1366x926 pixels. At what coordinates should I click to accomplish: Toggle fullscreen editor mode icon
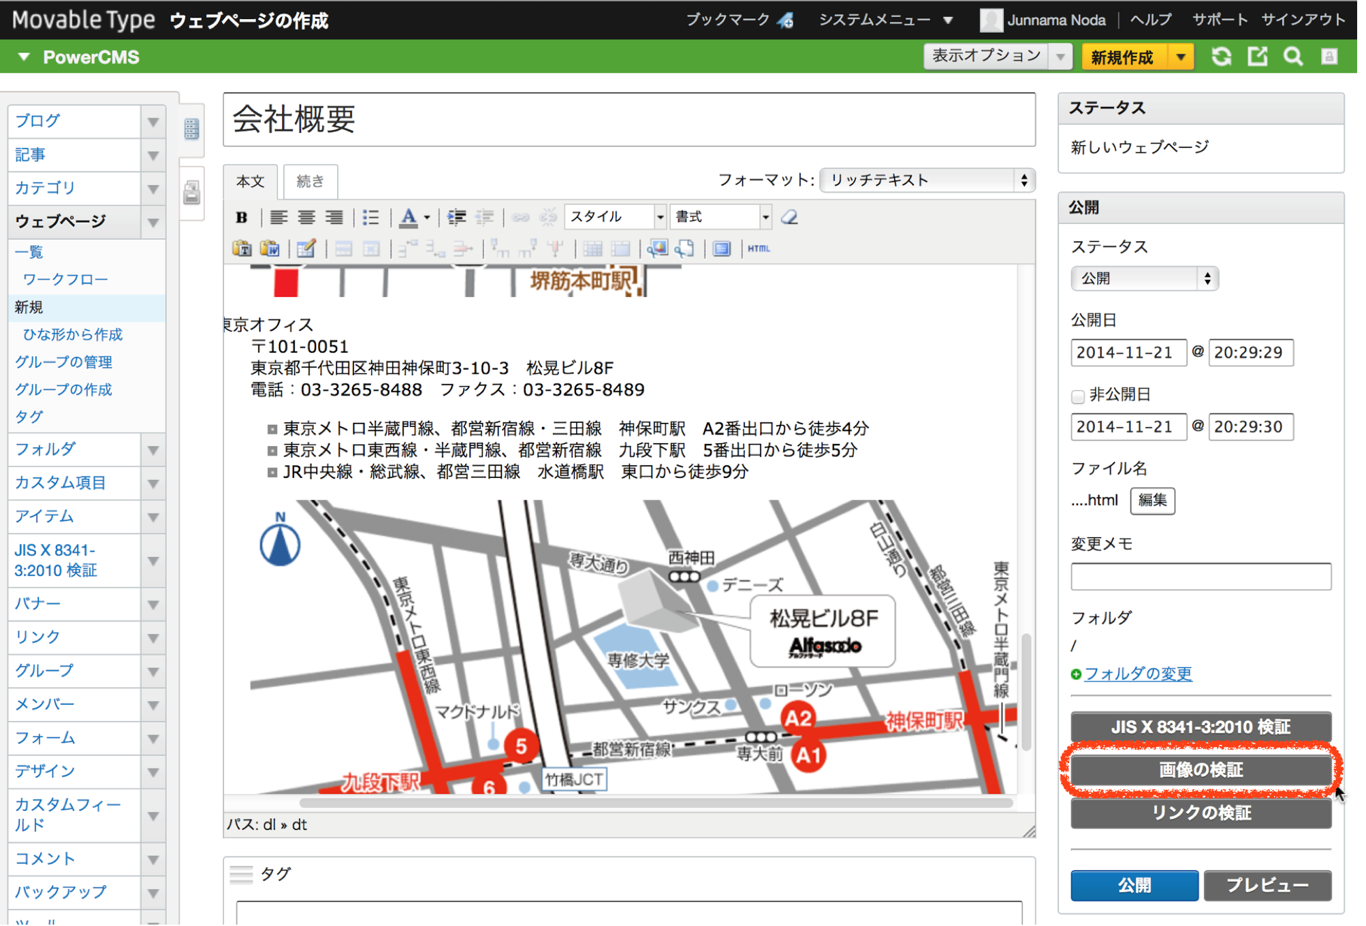(722, 249)
